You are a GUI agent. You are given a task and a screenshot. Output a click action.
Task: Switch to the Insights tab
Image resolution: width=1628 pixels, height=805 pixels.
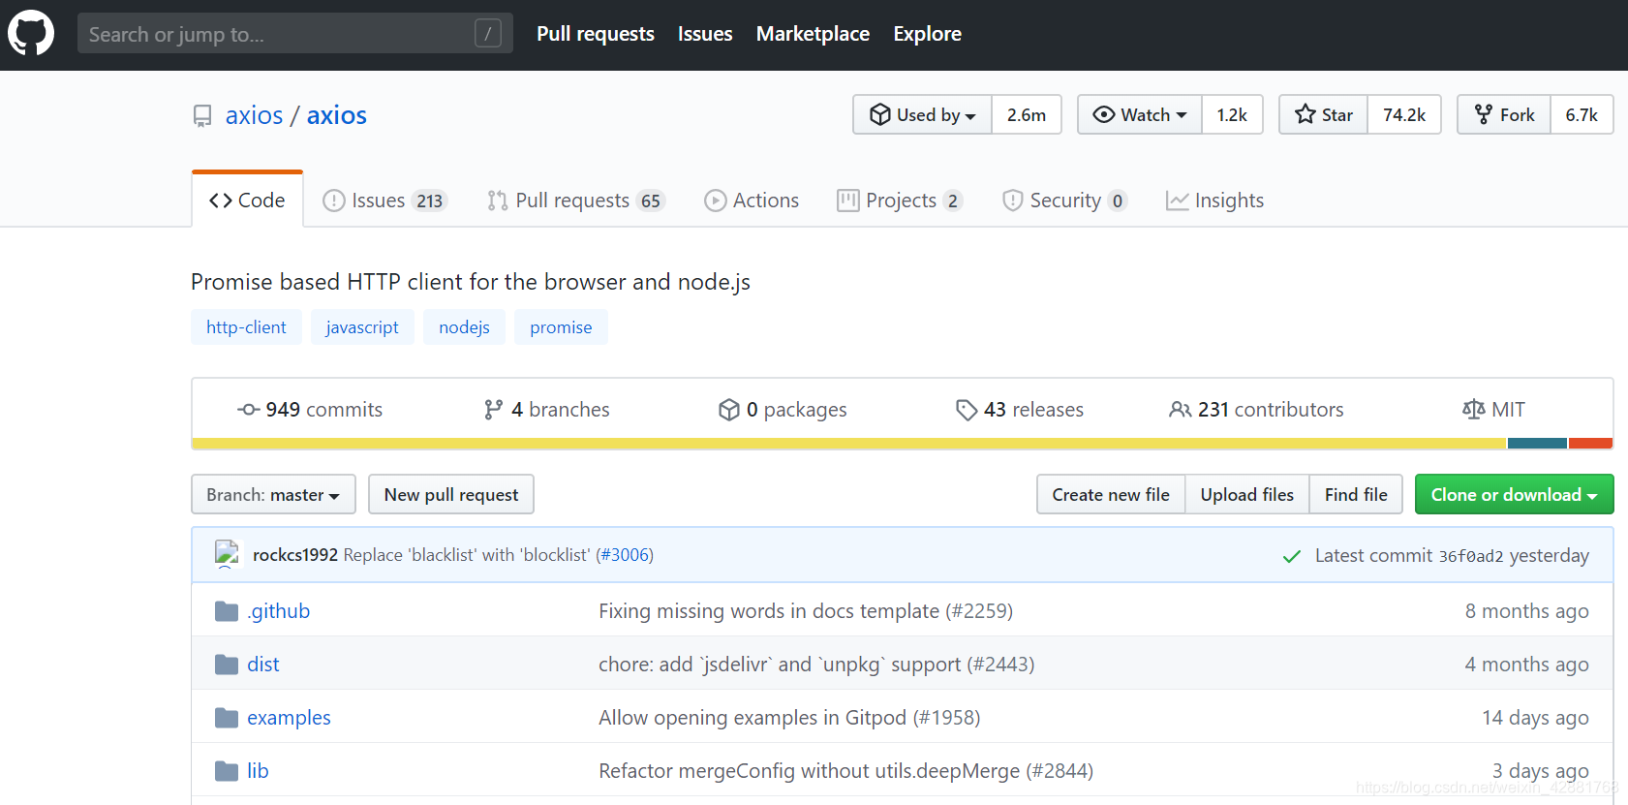pyautogui.click(x=1214, y=201)
